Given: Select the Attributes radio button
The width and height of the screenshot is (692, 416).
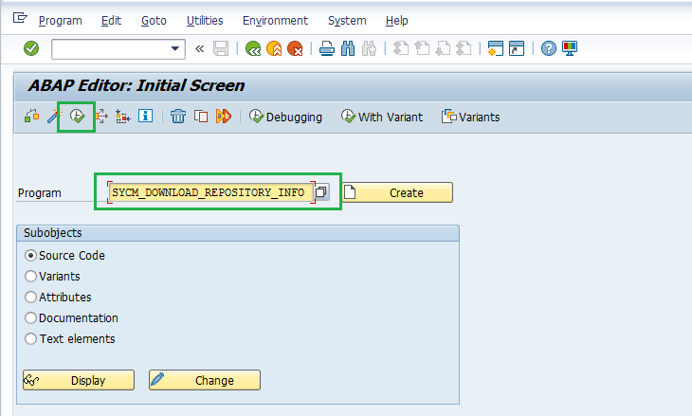Looking at the screenshot, I should [x=30, y=297].
